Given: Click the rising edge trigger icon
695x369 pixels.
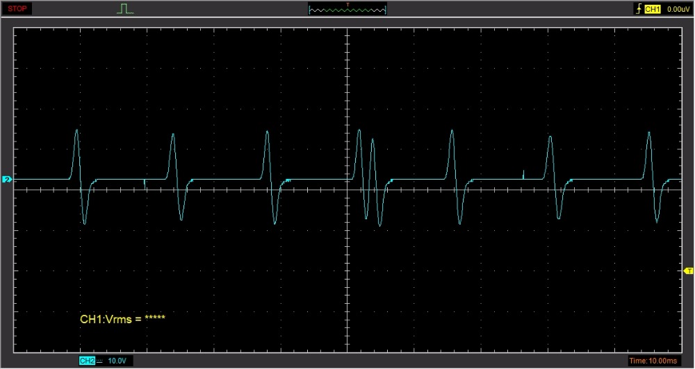Looking at the screenshot, I should coord(638,9).
